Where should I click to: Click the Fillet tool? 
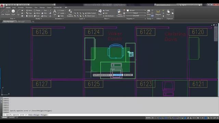[x=44, y=13]
